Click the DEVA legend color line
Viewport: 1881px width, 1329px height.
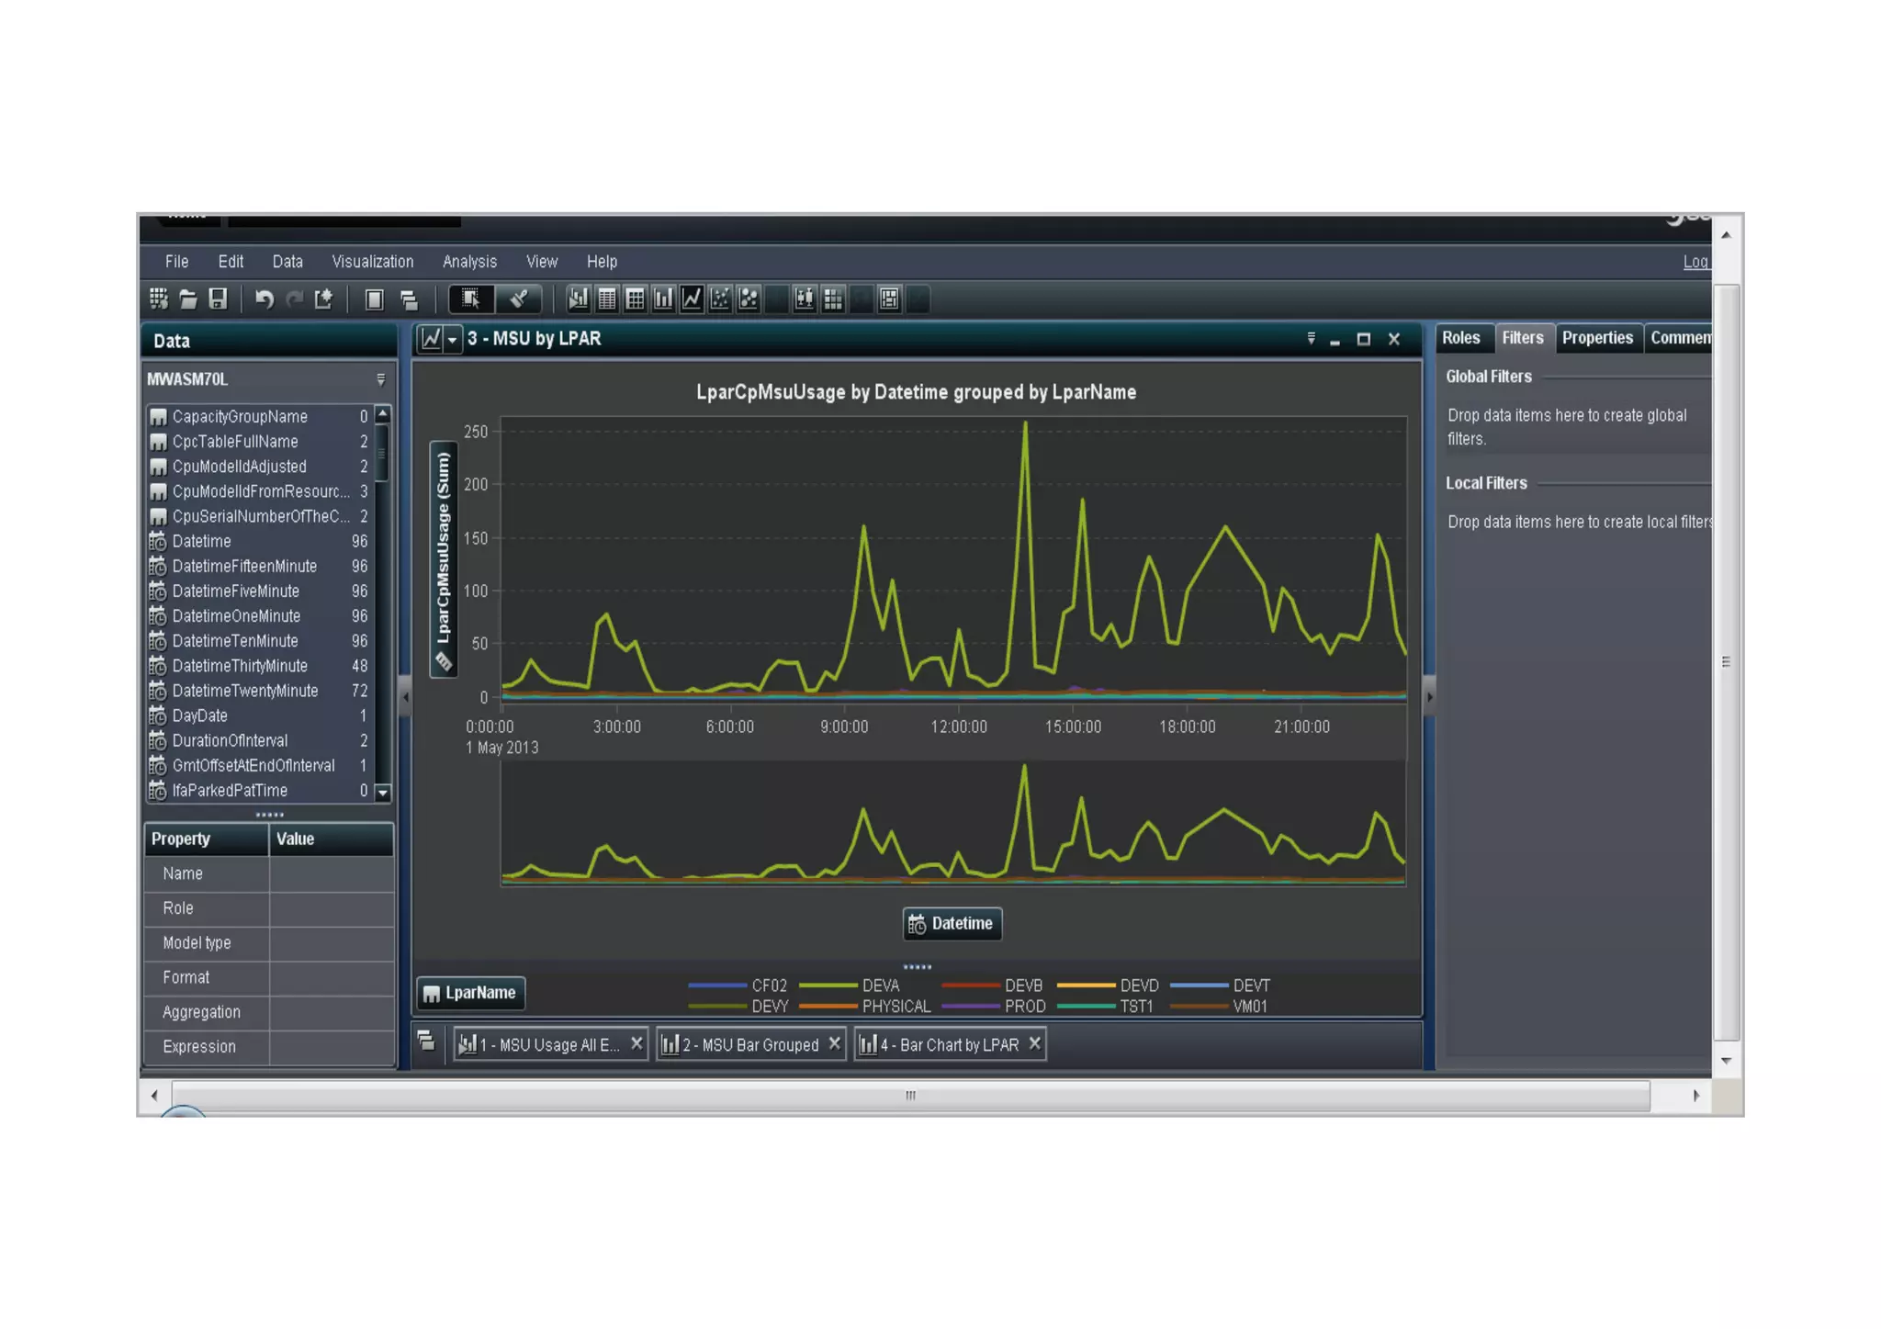pyautogui.click(x=828, y=985)
